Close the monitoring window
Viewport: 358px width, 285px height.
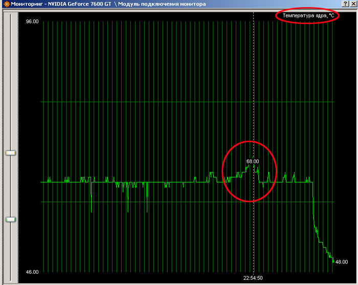click(353, 4)
